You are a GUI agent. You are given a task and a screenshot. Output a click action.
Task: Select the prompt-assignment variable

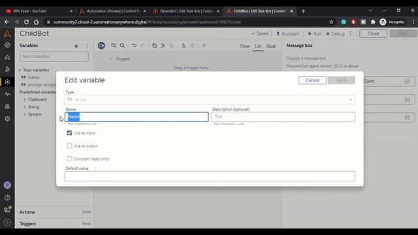(39, 85)
